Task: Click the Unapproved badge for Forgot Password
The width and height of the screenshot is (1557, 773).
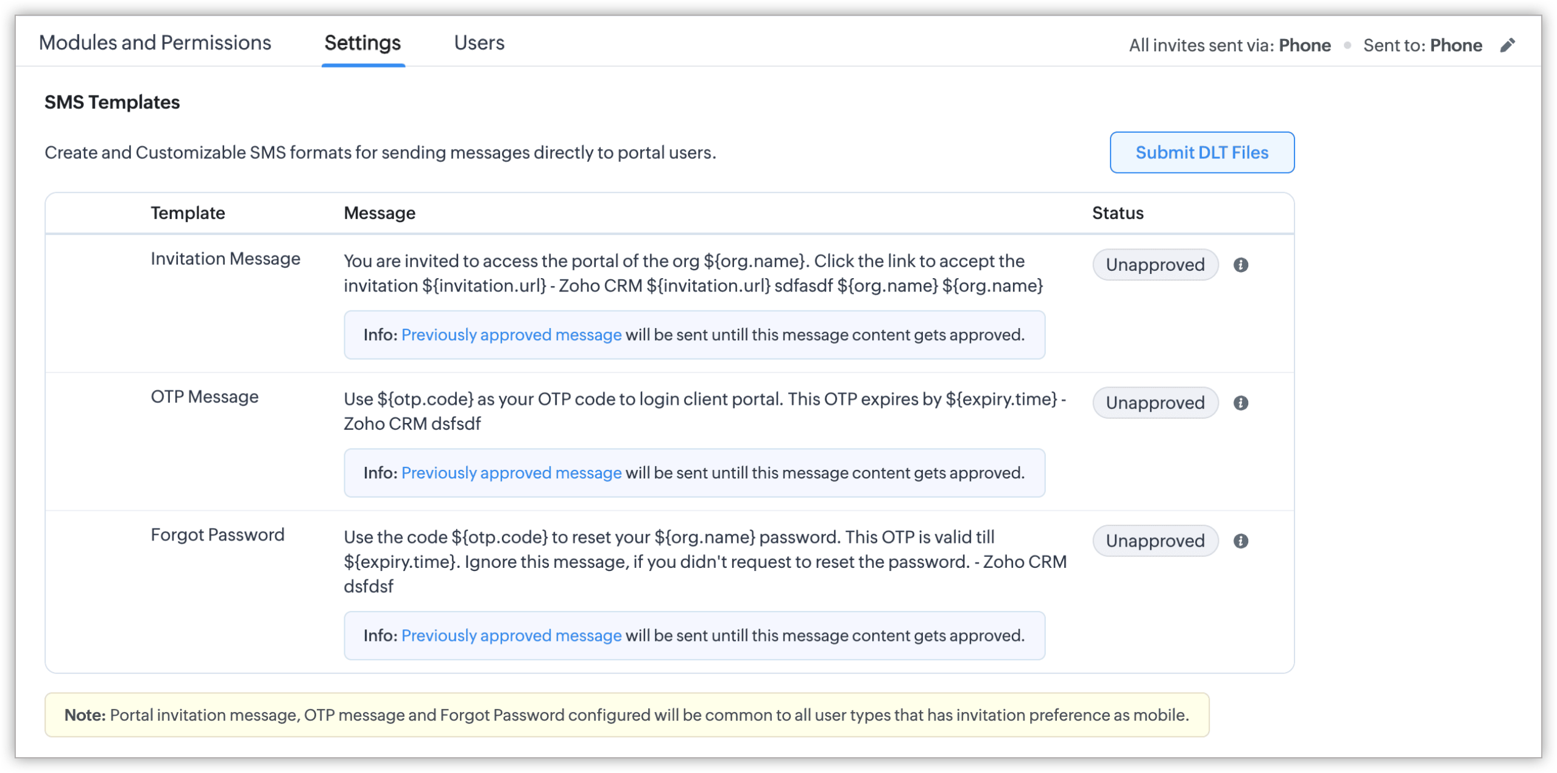Action: [x=1155, y=542]
